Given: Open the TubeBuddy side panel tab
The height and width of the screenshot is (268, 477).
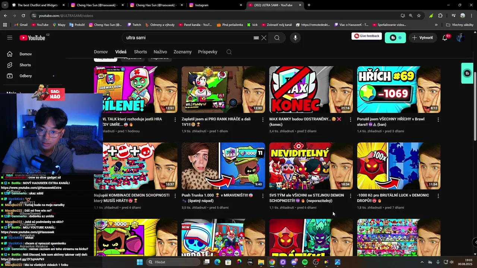Looking at the screenshot, I should coord(467,73).
